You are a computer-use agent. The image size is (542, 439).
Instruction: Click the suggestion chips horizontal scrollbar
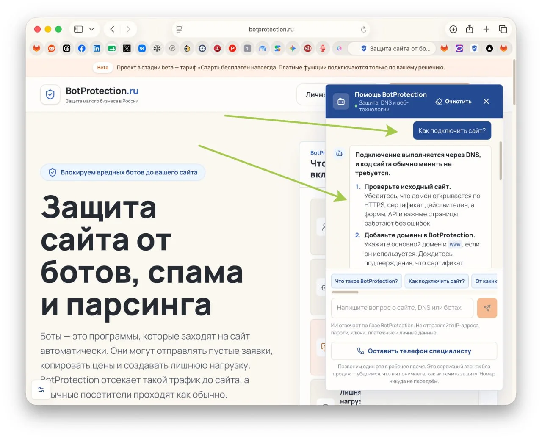345,292
